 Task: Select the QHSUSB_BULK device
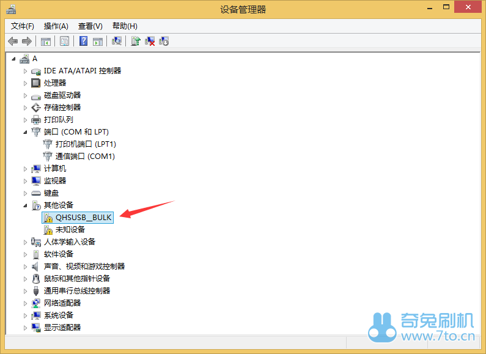coord(78,218)
